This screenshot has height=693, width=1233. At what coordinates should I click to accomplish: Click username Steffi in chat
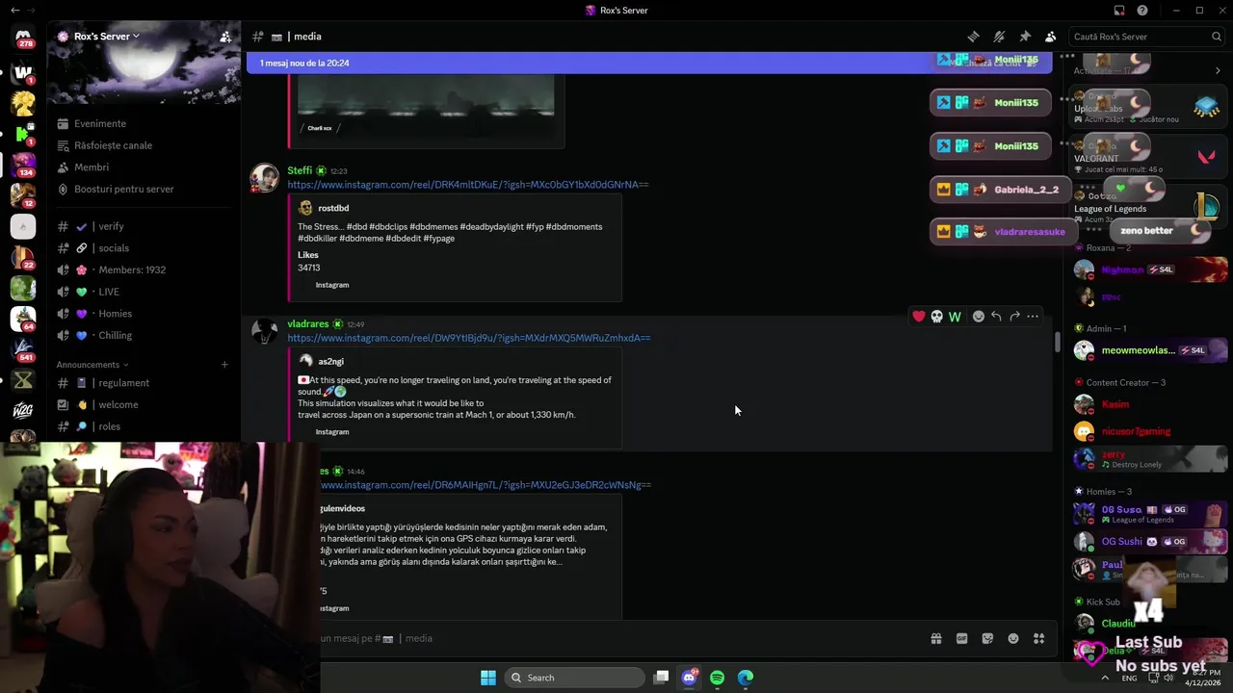pos(300,170)
